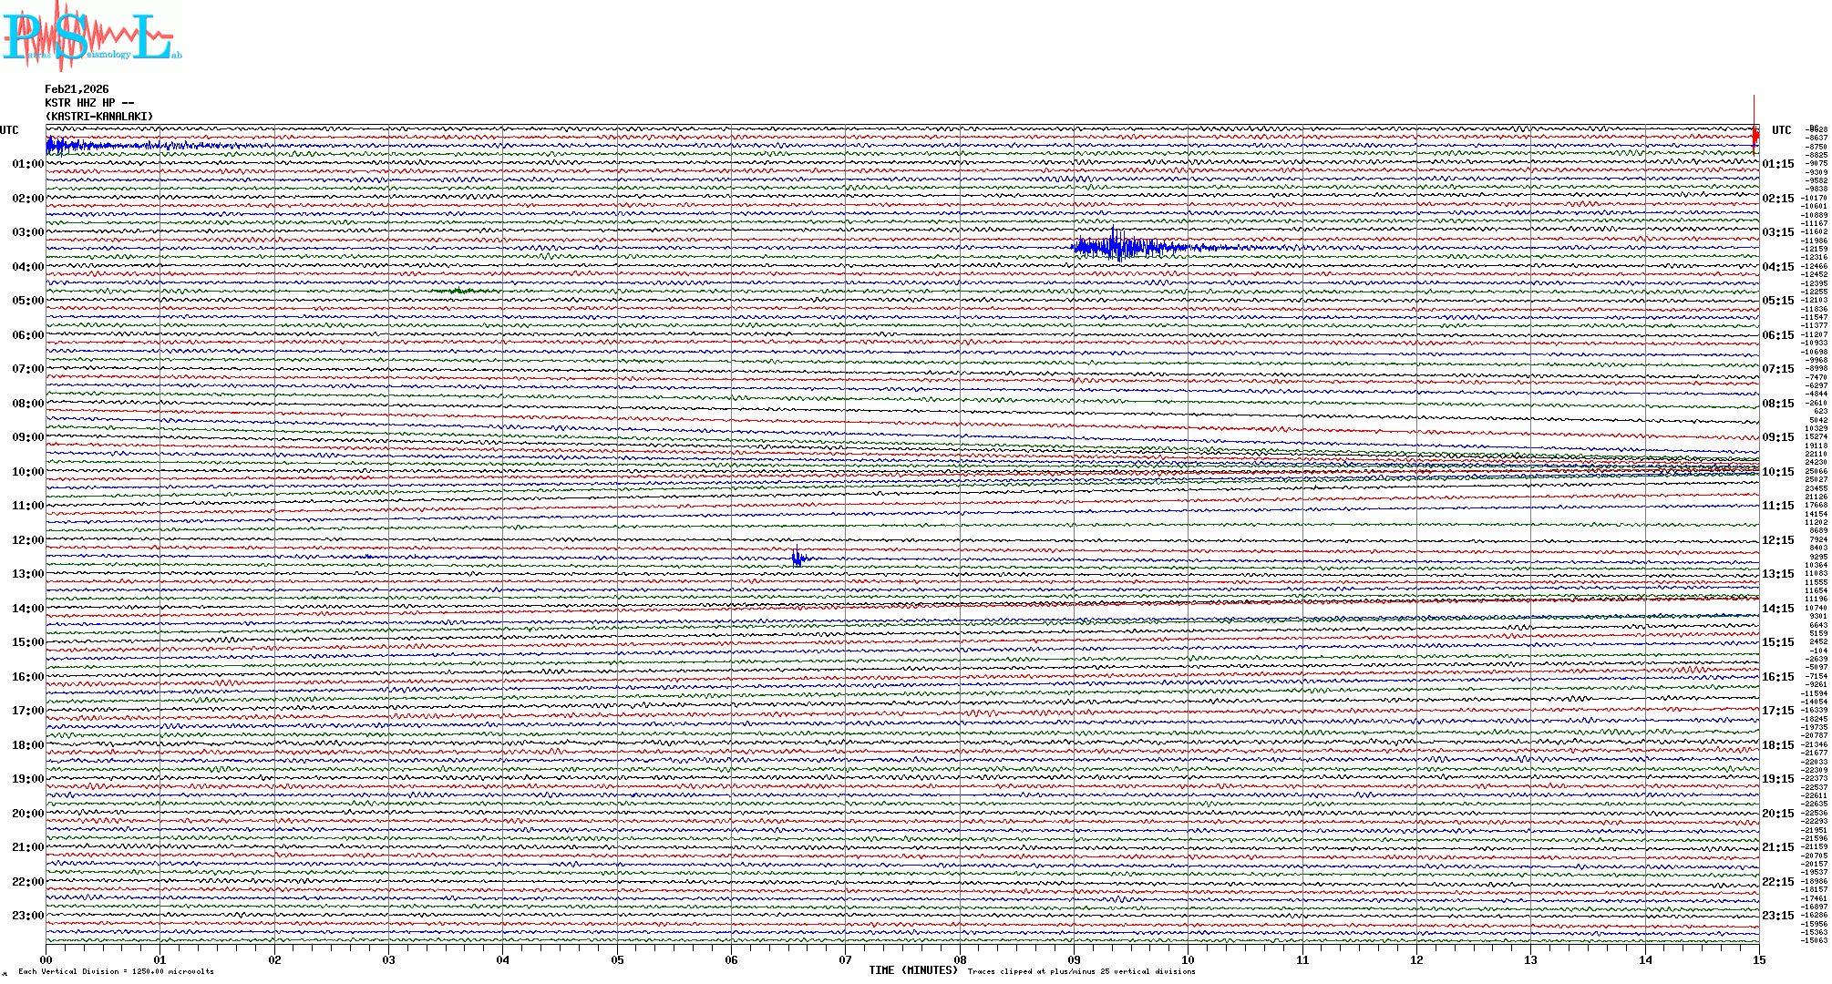Click the 03:00 hour label on left axis
The width and height of the screenshot is (1832, 984).
[27, 232]
